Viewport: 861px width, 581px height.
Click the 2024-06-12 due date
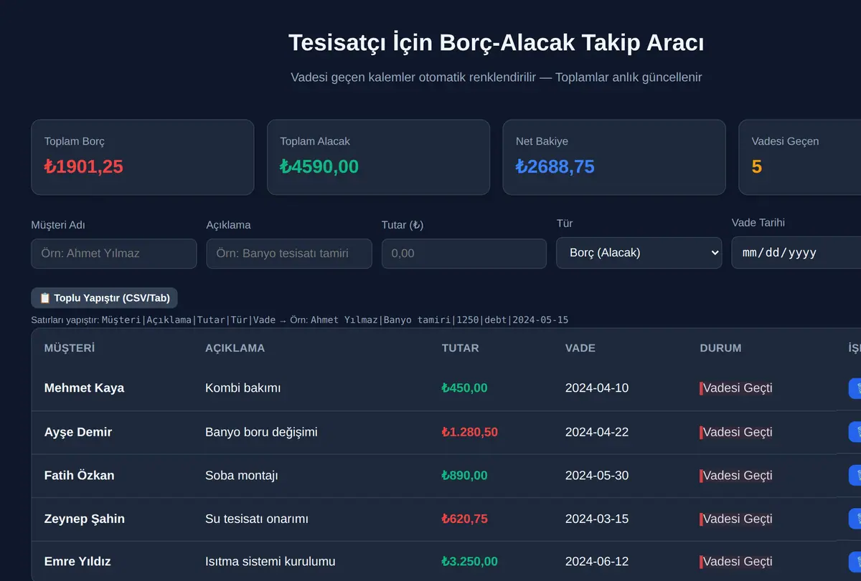(597, 562)
